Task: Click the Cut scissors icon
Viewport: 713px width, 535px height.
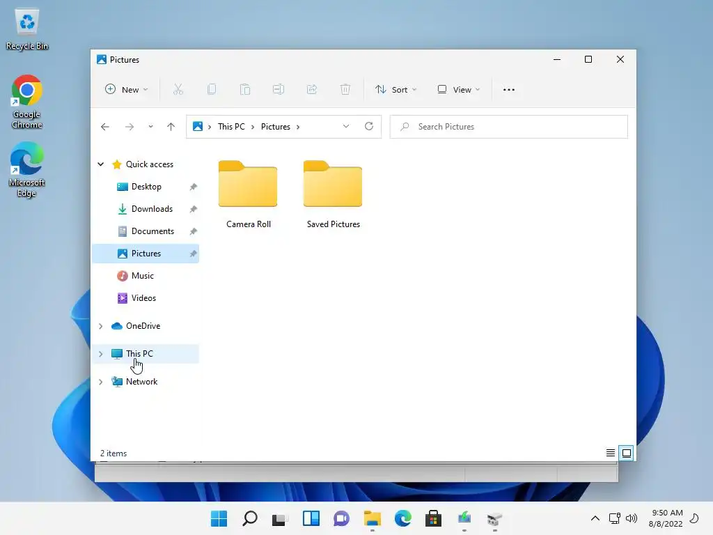Action: tap(178, 90)
